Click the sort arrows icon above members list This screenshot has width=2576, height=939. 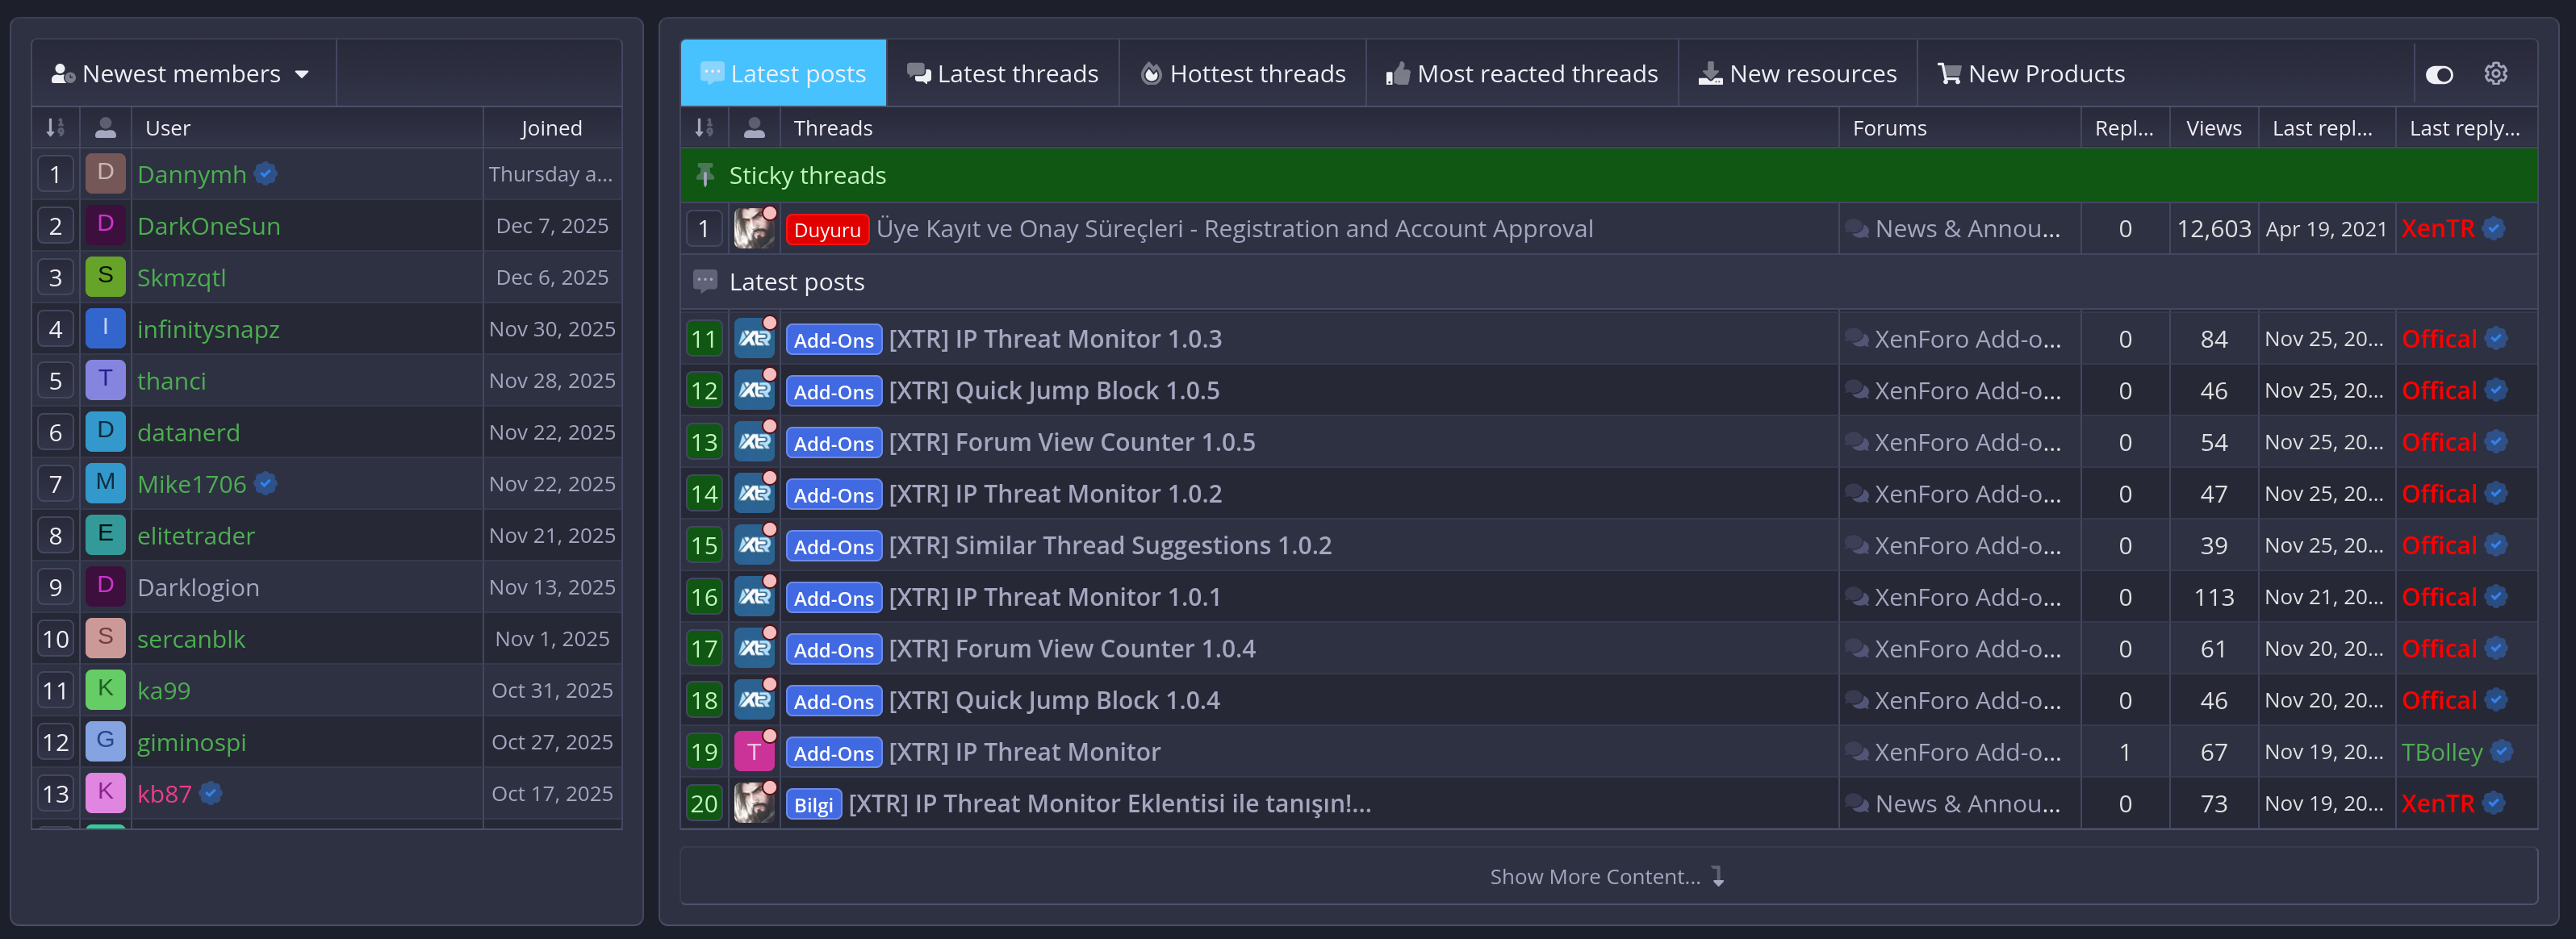pos(55,127)
